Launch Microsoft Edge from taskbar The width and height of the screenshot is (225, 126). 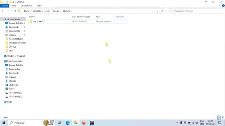pyautogui.click(x=67, y=123)
